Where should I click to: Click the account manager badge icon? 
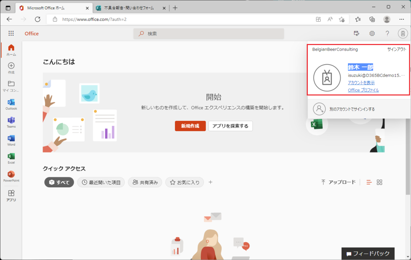(x=403, y=34)
